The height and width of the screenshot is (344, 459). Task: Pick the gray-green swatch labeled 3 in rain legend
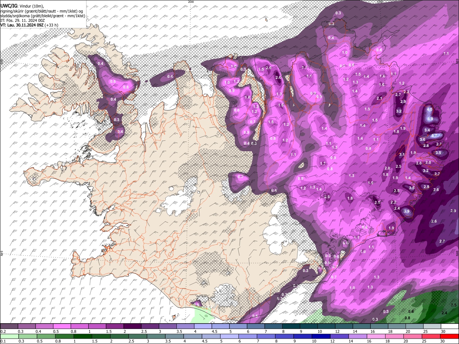point(155,336)
